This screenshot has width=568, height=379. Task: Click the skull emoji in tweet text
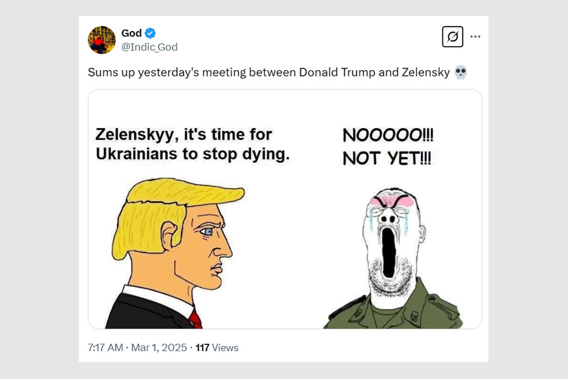(x=461, y=73)
